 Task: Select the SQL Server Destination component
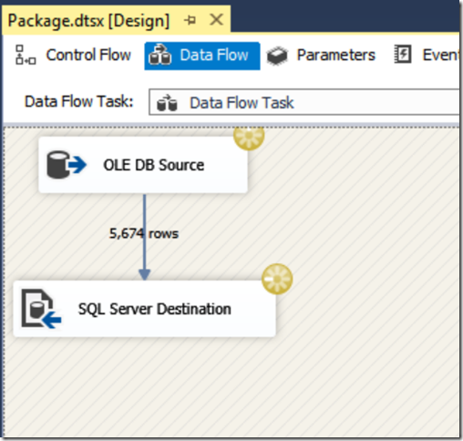click(x=145, y=309)
